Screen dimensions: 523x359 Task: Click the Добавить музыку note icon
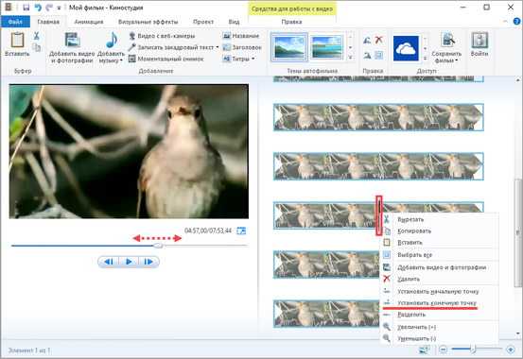[x=112, y=40]
